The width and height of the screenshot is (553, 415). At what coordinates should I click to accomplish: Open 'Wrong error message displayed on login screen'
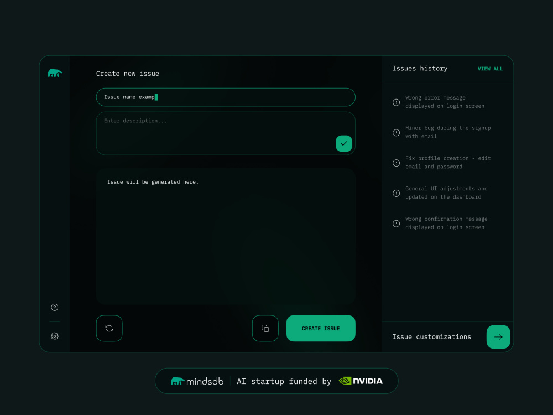point(445,102)
